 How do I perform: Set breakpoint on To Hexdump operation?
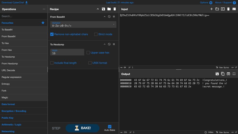pyautogui.click(x=114, y=44)
